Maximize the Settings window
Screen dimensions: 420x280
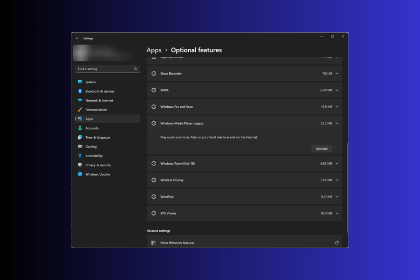coord(332,37)
